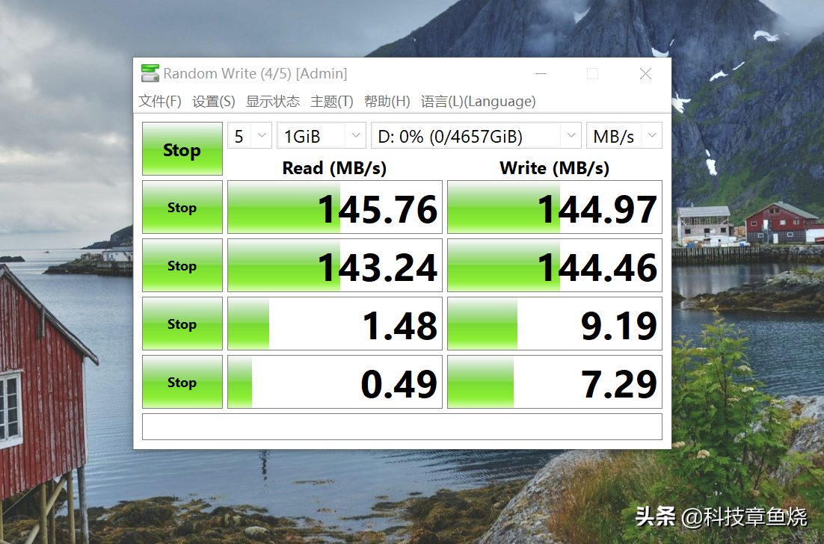Click the large Stop button at top

182,149
